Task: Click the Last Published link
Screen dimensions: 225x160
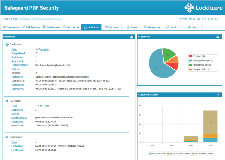Action: pos(19,118)
